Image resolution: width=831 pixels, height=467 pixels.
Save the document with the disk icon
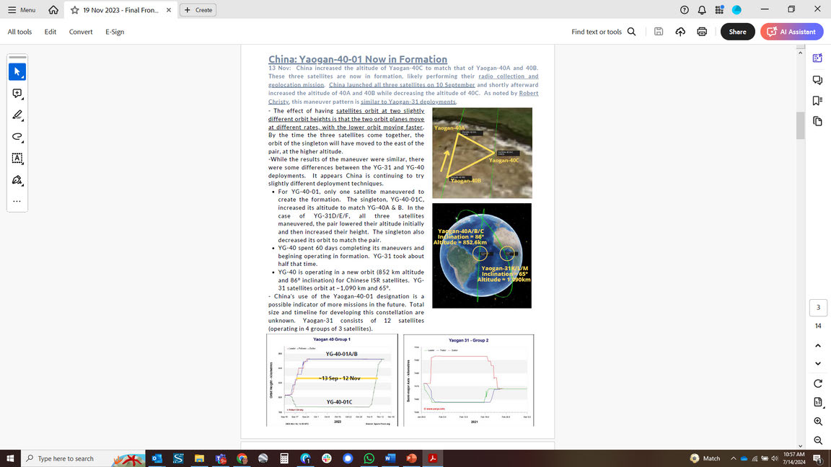pos(658,32)
